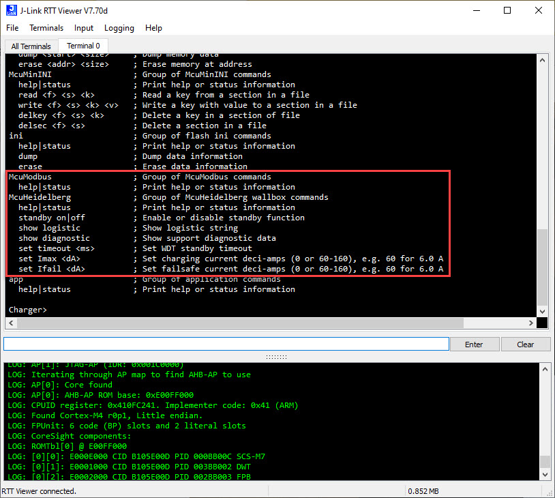Open the File menu
Image resolution: width=555 pixels, height=498 pixels.
[x=12, y=28]
